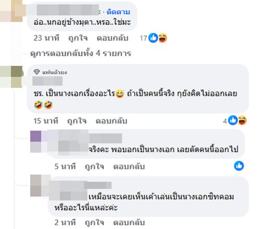Click ถูกใจ under the 15-minute comment
Viewport: 261px width, 229px height.
[77, 121]
